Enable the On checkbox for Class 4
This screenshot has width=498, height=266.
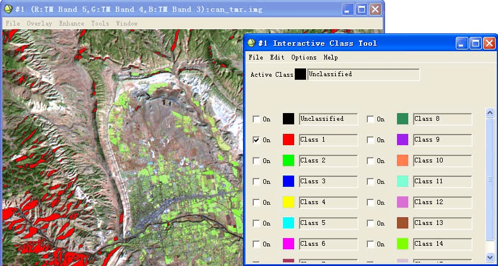(256, 203)
